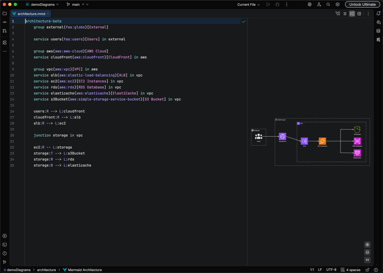Zoom in on the diagram preview
The height and width of the screenshot is (273, 383).
tap(367, 245)
